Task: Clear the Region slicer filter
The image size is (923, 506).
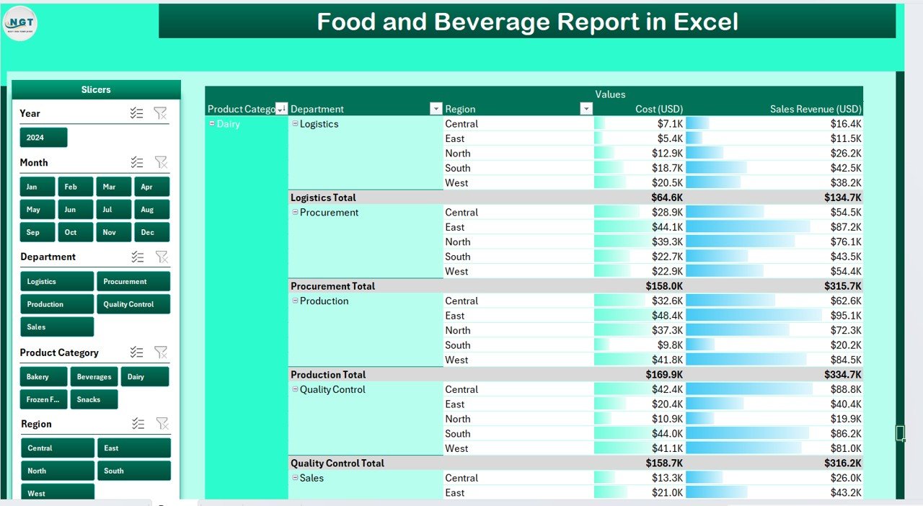Action: pyautogui.click(x=162, y=424)
